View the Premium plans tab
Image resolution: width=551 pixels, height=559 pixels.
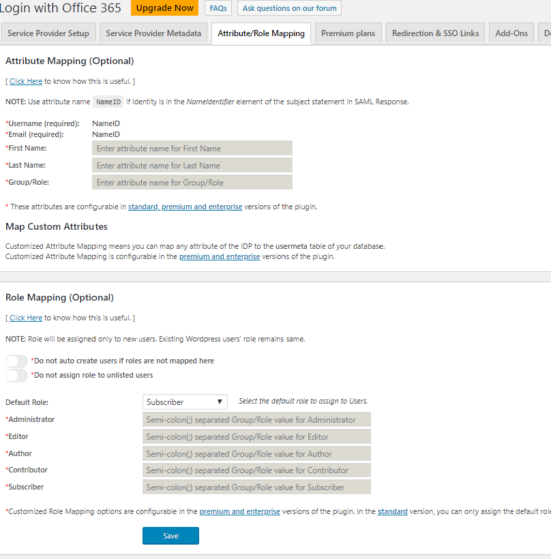[x=348, y=32]
